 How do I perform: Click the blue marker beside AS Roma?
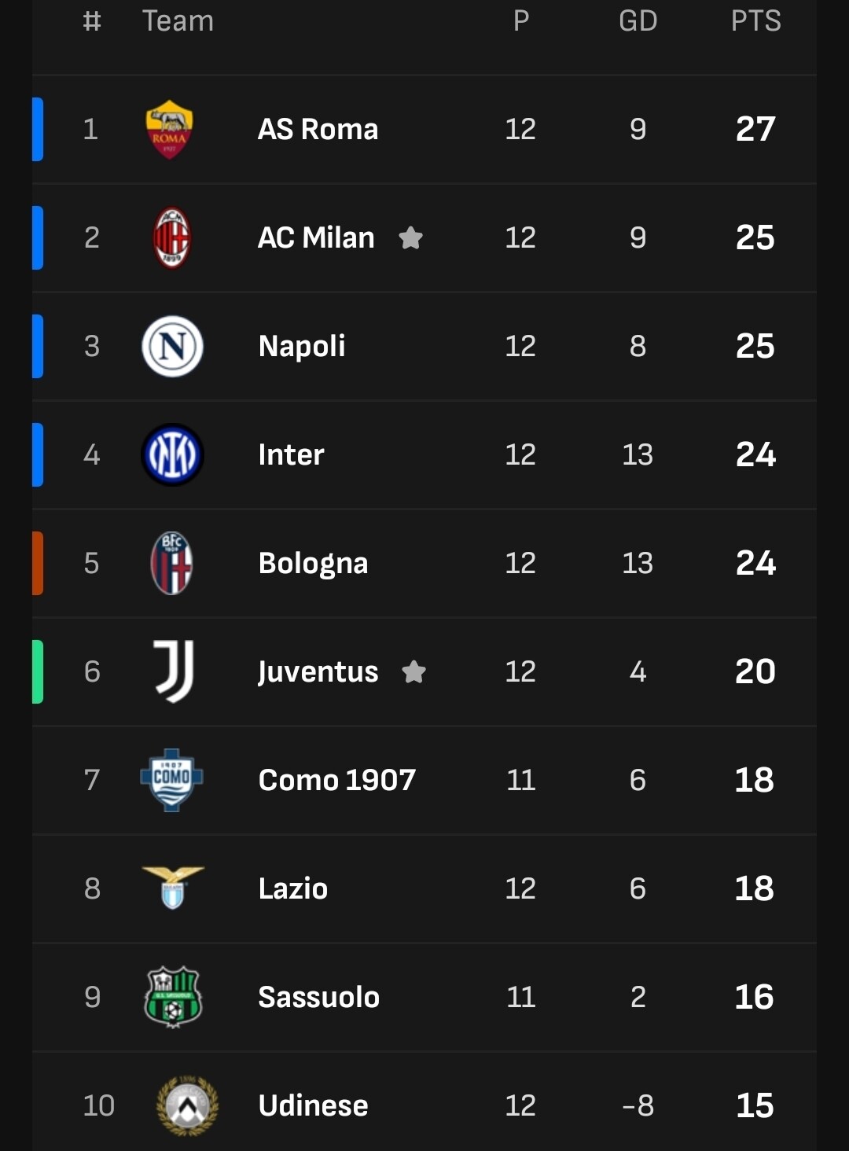[x=38, y=129]
